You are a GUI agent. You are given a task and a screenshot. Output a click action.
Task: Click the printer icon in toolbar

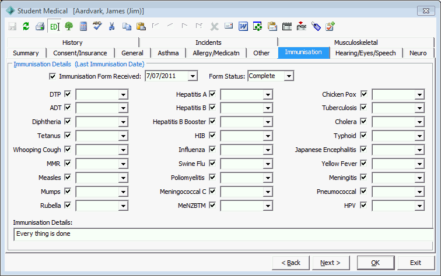(40, 26)
